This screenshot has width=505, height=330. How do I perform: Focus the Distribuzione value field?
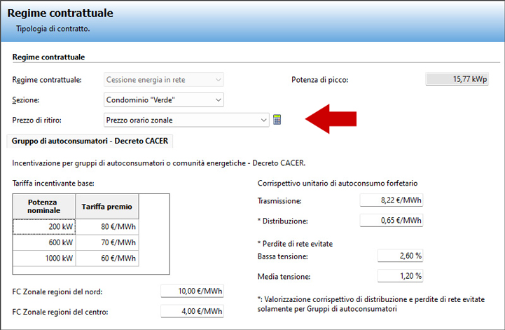point(392,221)
